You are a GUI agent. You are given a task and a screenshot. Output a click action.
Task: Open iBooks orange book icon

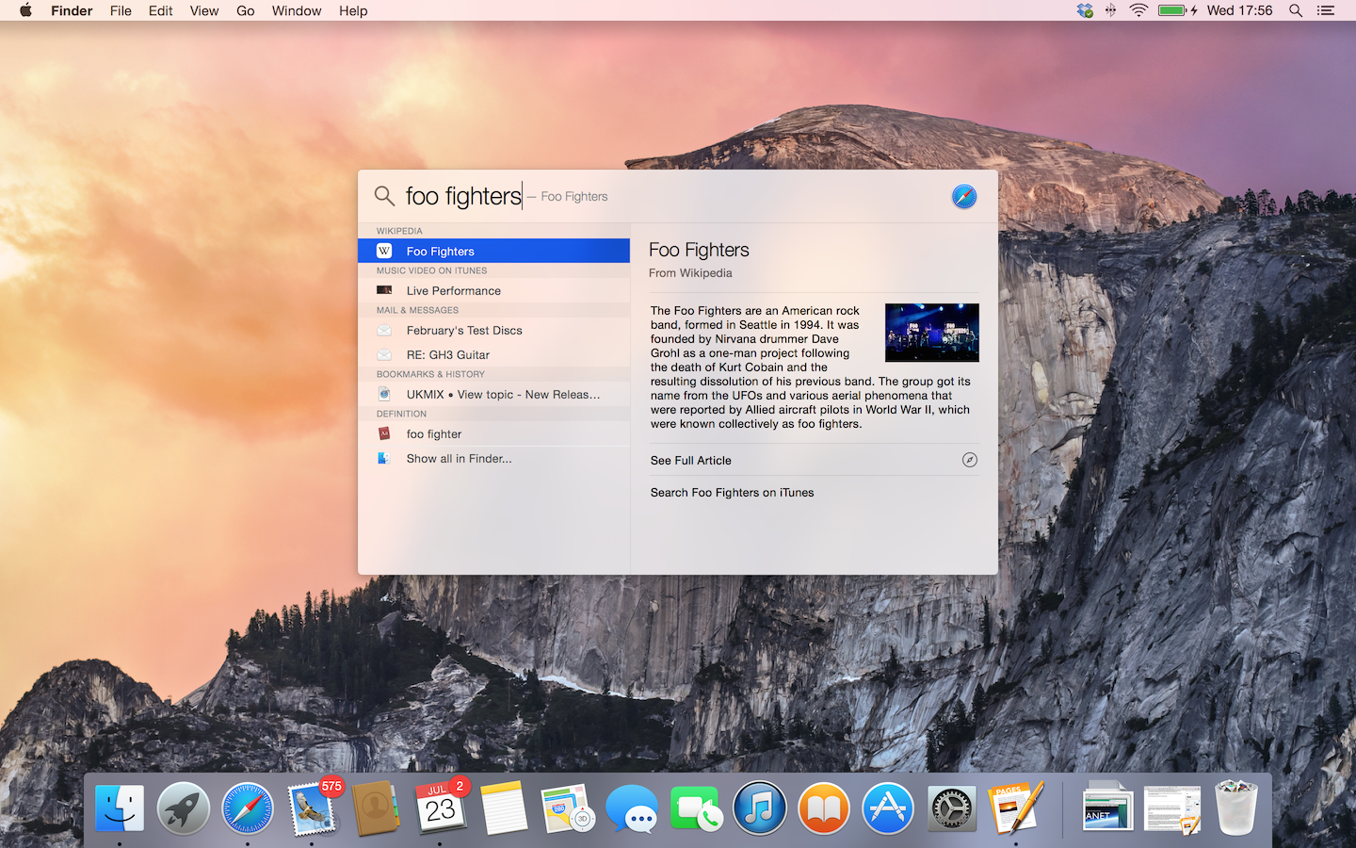pos(824,808)
